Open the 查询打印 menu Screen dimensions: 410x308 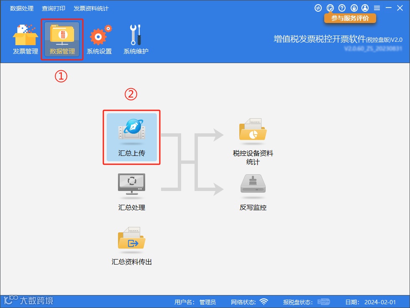pos(54,8)
